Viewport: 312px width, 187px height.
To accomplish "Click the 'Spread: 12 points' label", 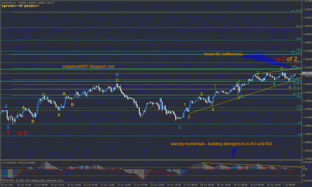I will pos(19,6).
